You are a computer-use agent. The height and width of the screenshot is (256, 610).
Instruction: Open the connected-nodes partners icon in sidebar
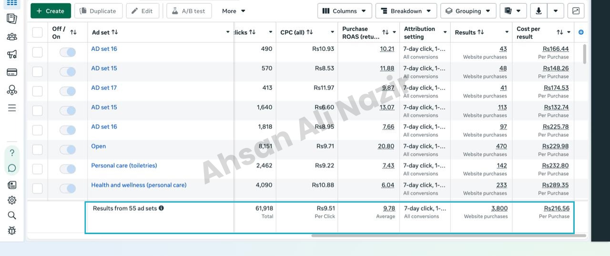[12, 90]
